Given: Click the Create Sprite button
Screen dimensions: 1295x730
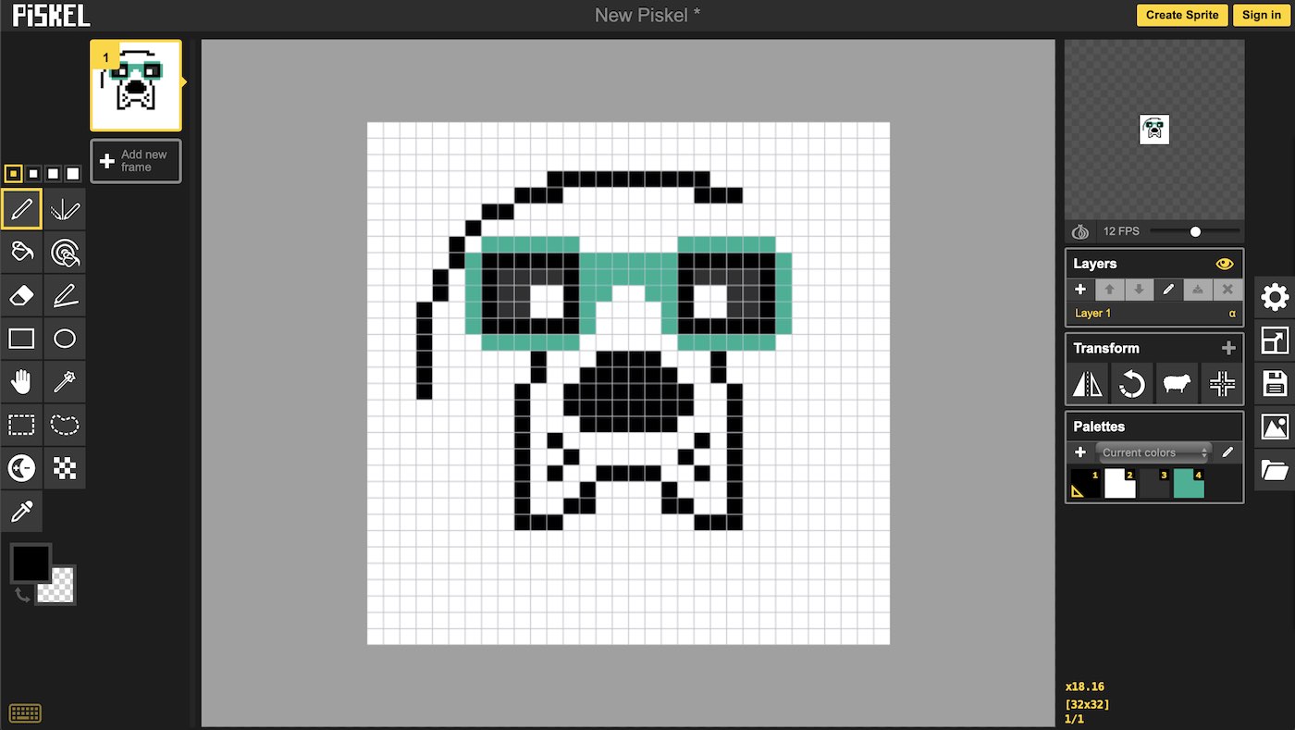Looking at the screenshot, I should coord(1182,15).
